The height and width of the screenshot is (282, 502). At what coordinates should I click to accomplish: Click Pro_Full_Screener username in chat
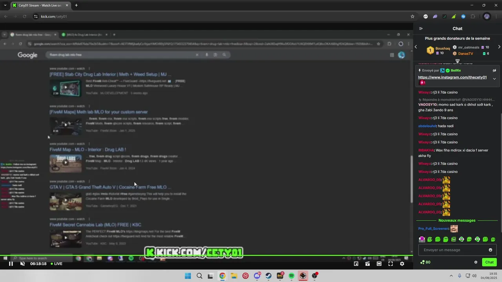[x=433, y=229]
